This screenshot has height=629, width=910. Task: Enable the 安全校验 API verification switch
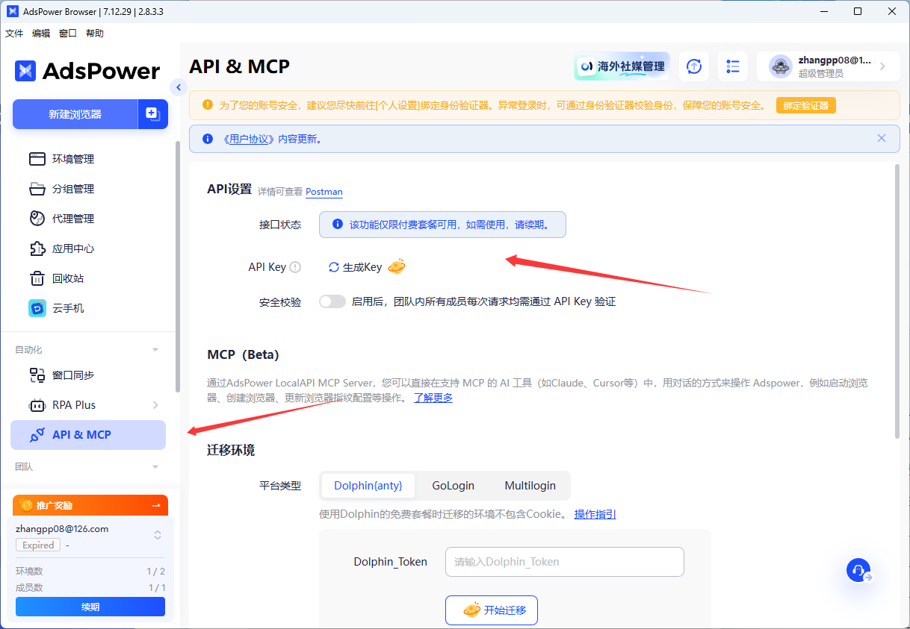[x=332, y=301]
